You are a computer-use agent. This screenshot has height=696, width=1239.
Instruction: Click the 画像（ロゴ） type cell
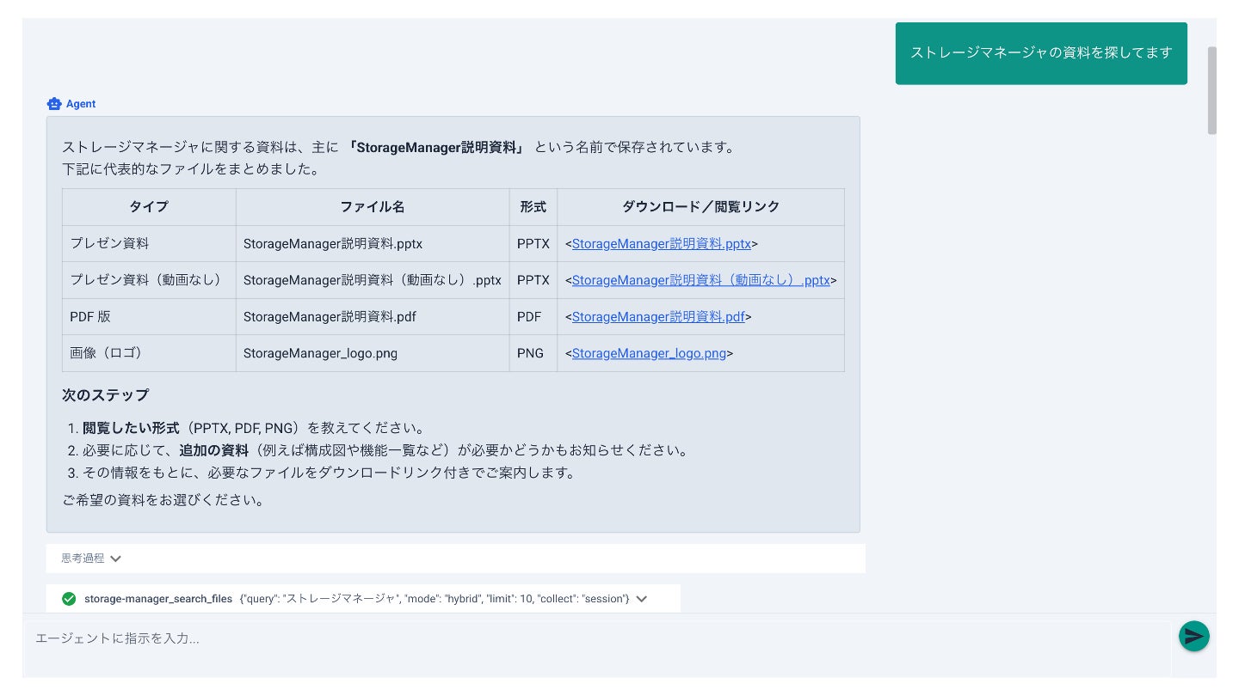pos(106,353)
